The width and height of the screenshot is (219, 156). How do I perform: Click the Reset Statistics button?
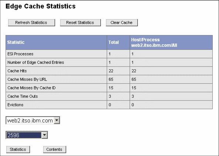point(80,22)
